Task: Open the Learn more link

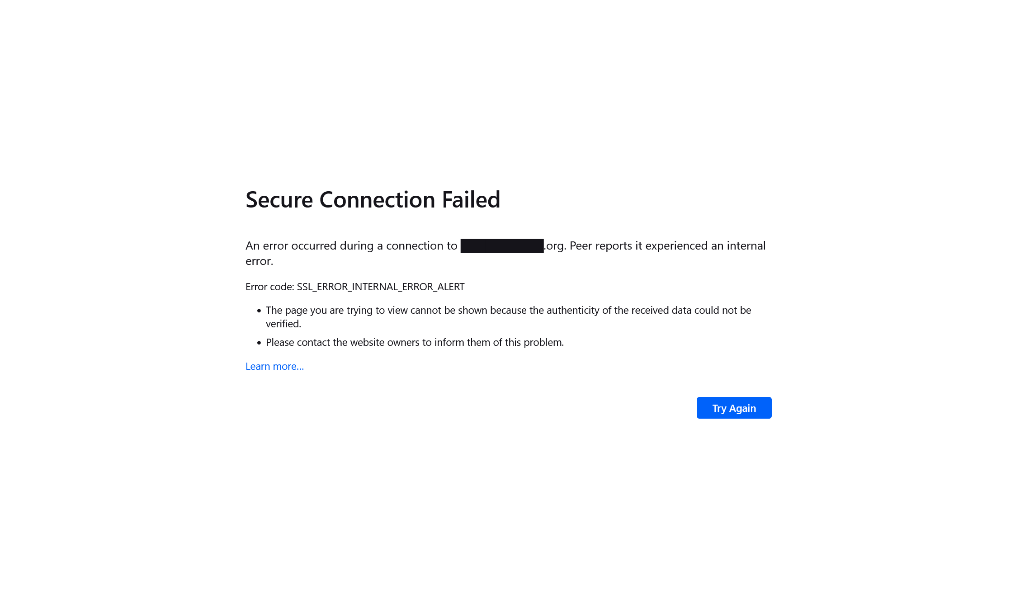Action: pyautogui.click(x=274, y=366)
